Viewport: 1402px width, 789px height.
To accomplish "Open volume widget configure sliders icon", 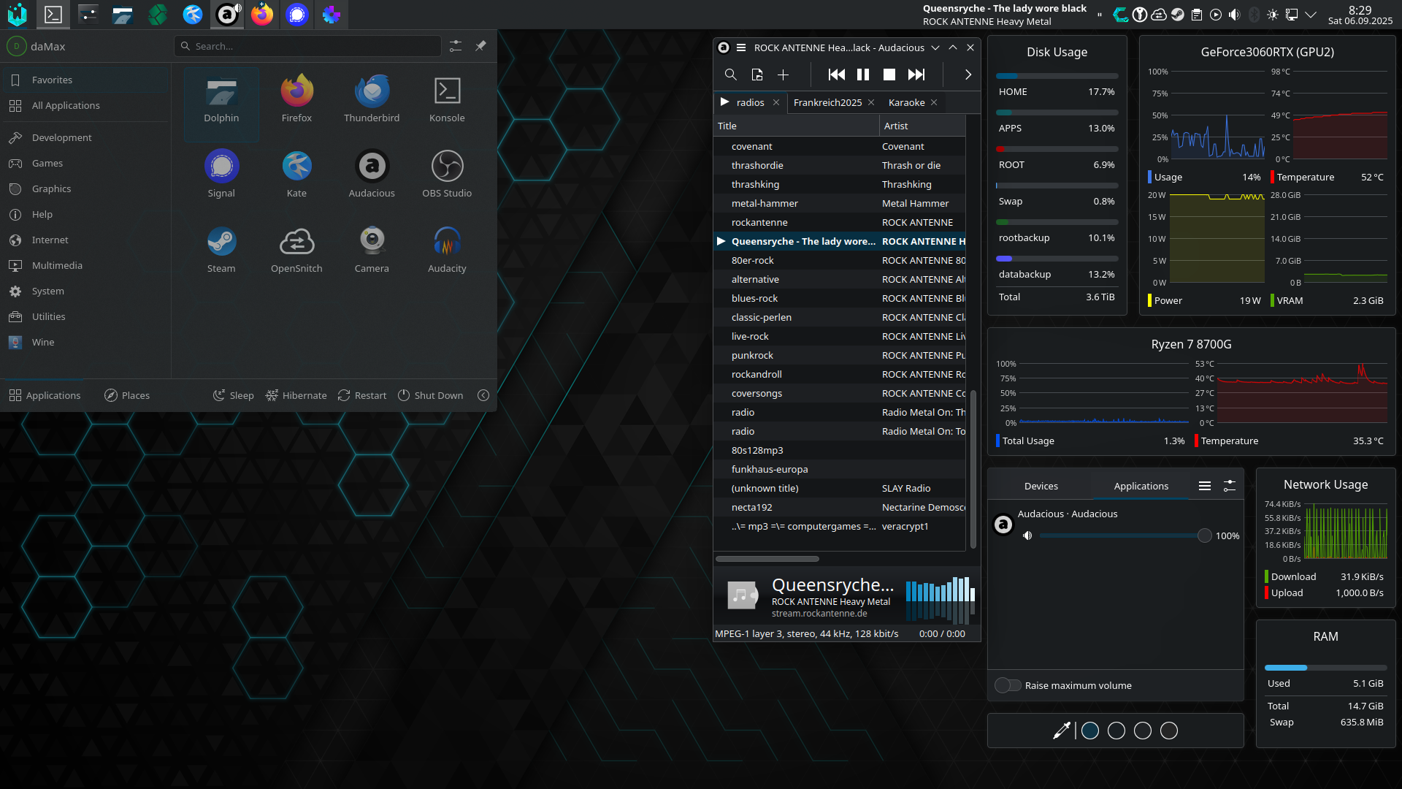I will [1230, 486].
